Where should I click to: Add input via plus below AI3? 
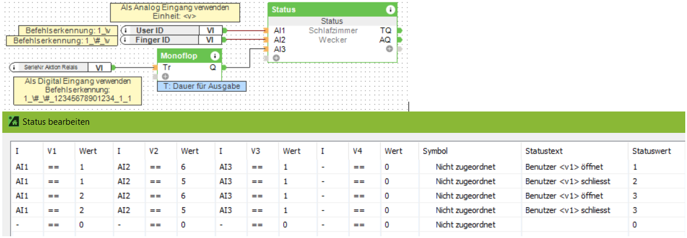pos(276,58)
